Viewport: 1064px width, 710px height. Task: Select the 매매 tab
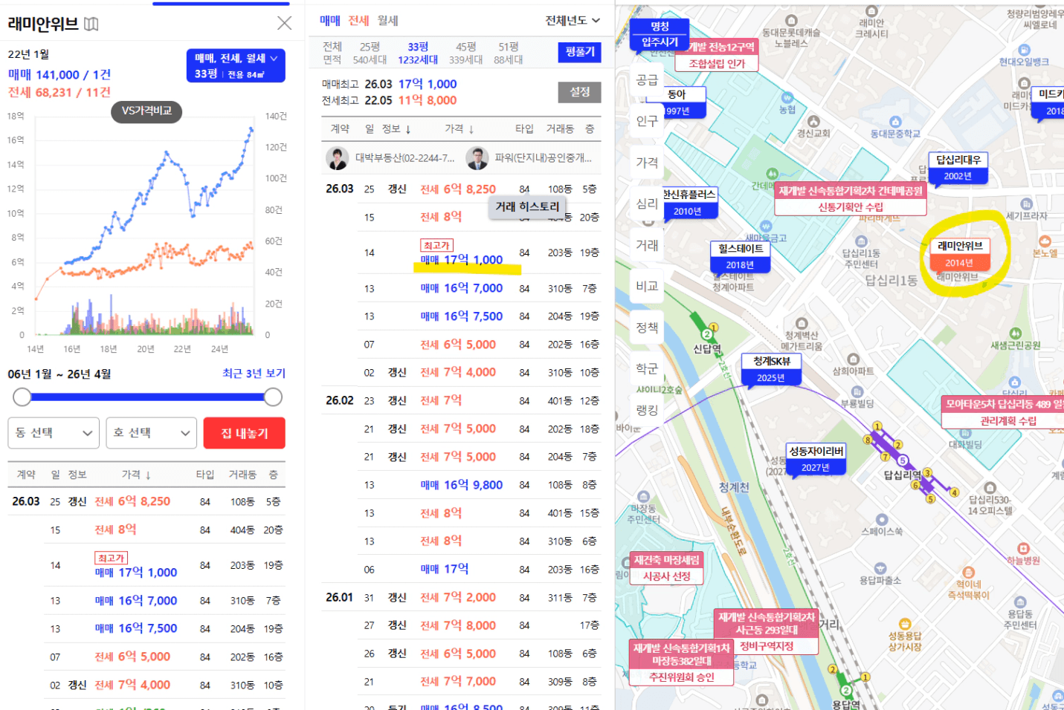pos(330,21)
